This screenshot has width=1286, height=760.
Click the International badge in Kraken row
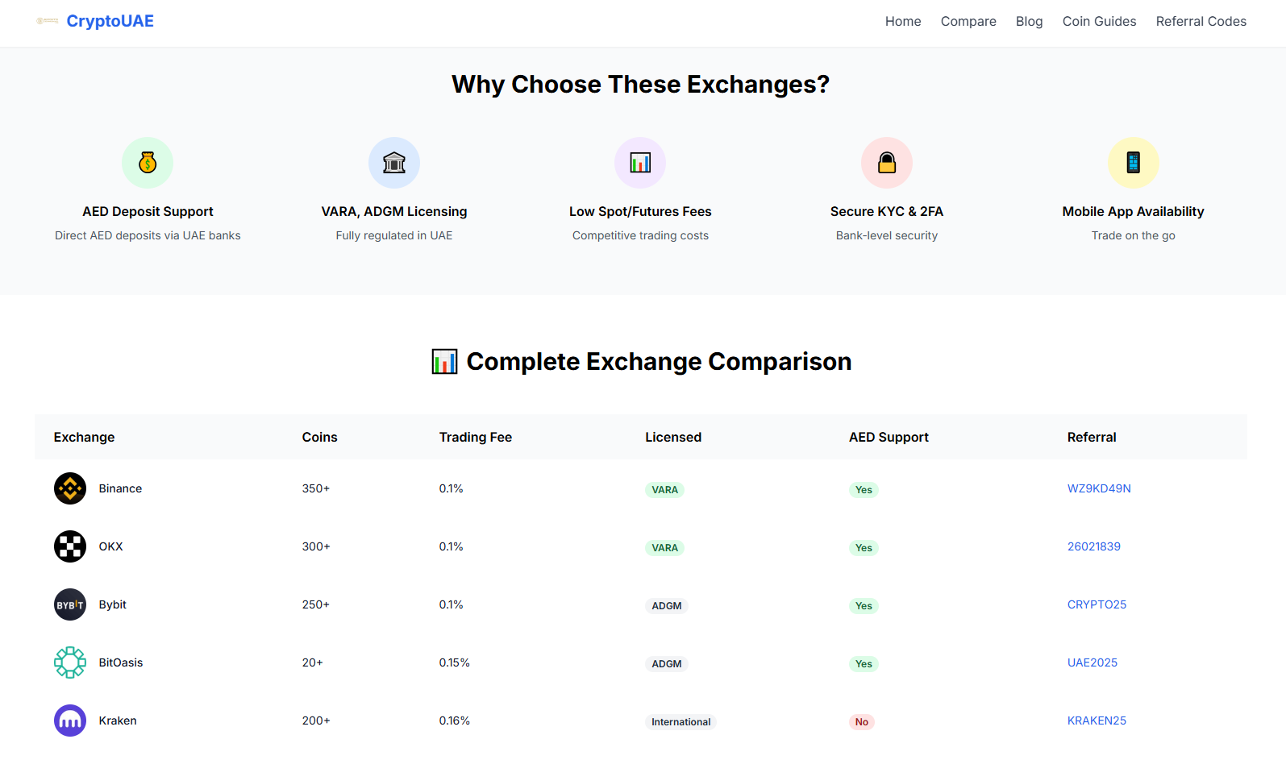[681, 722]
